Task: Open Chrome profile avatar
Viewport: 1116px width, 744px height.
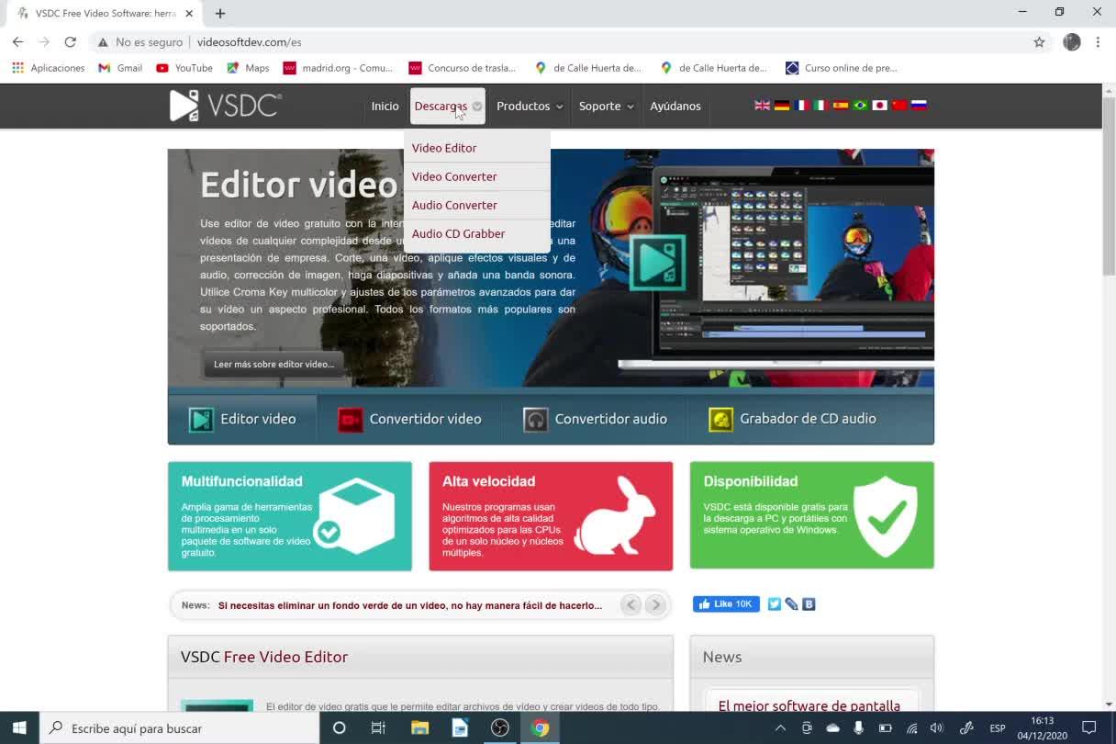Action: pos(1071,42)
